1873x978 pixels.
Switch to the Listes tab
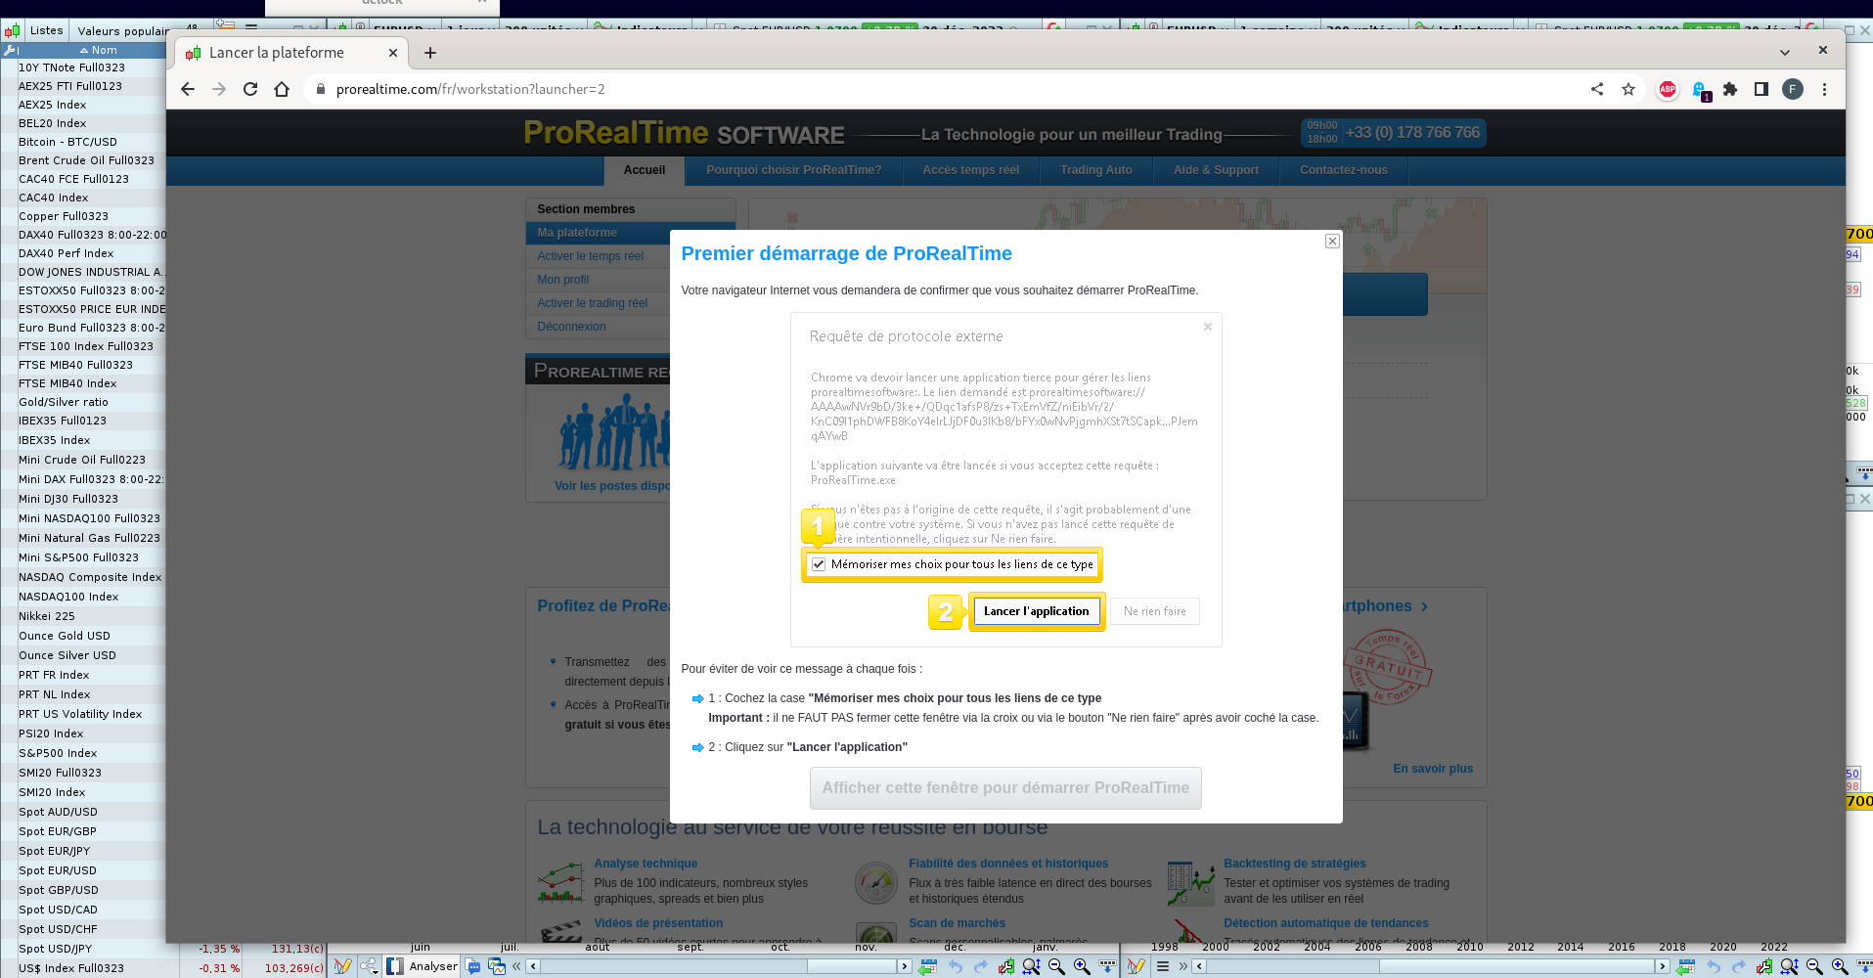pos(46,30)
